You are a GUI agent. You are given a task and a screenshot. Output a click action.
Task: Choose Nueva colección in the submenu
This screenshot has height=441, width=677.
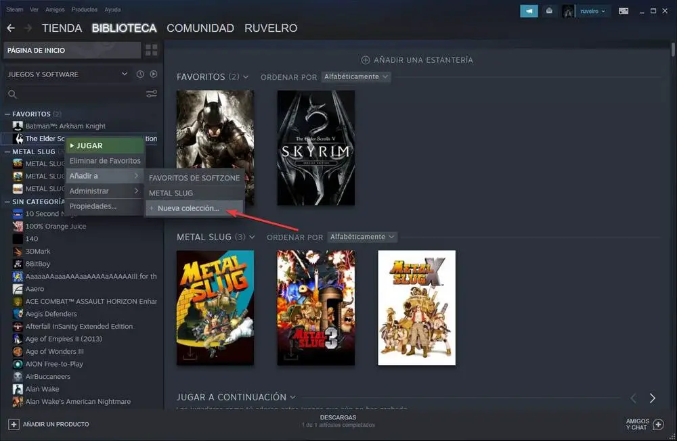194,208
